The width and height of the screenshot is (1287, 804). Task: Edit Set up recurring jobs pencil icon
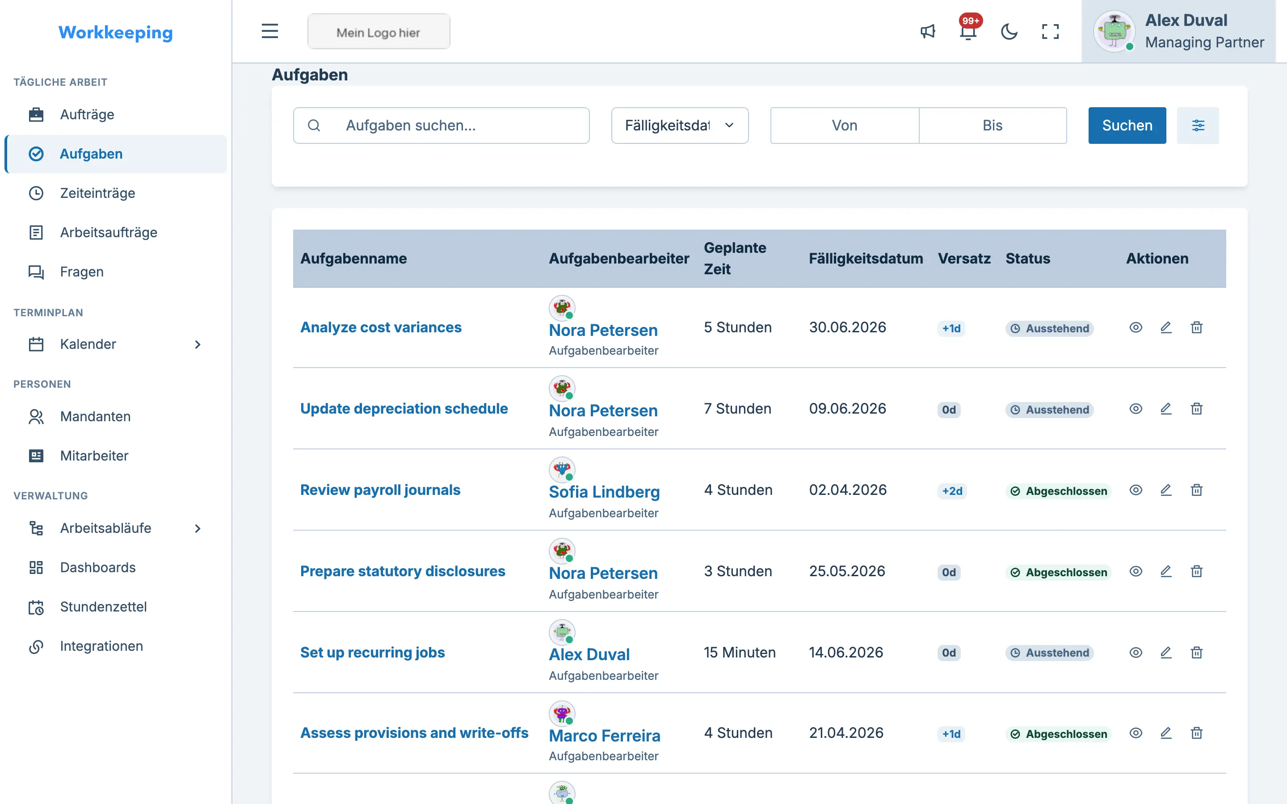pos(1166,653)
